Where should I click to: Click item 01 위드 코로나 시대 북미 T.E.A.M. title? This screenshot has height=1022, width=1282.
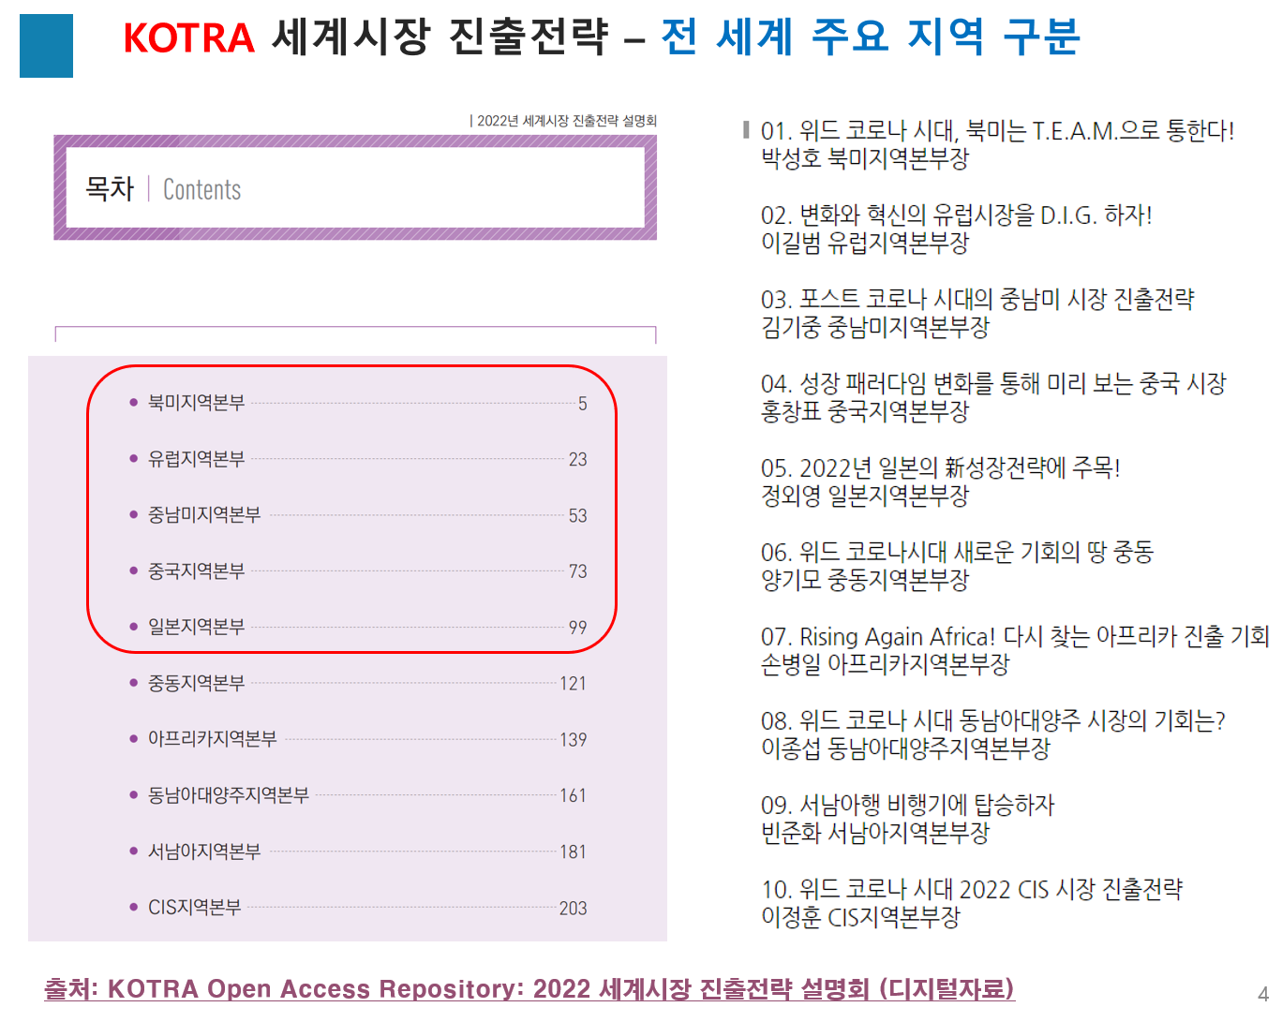(997, 131)
